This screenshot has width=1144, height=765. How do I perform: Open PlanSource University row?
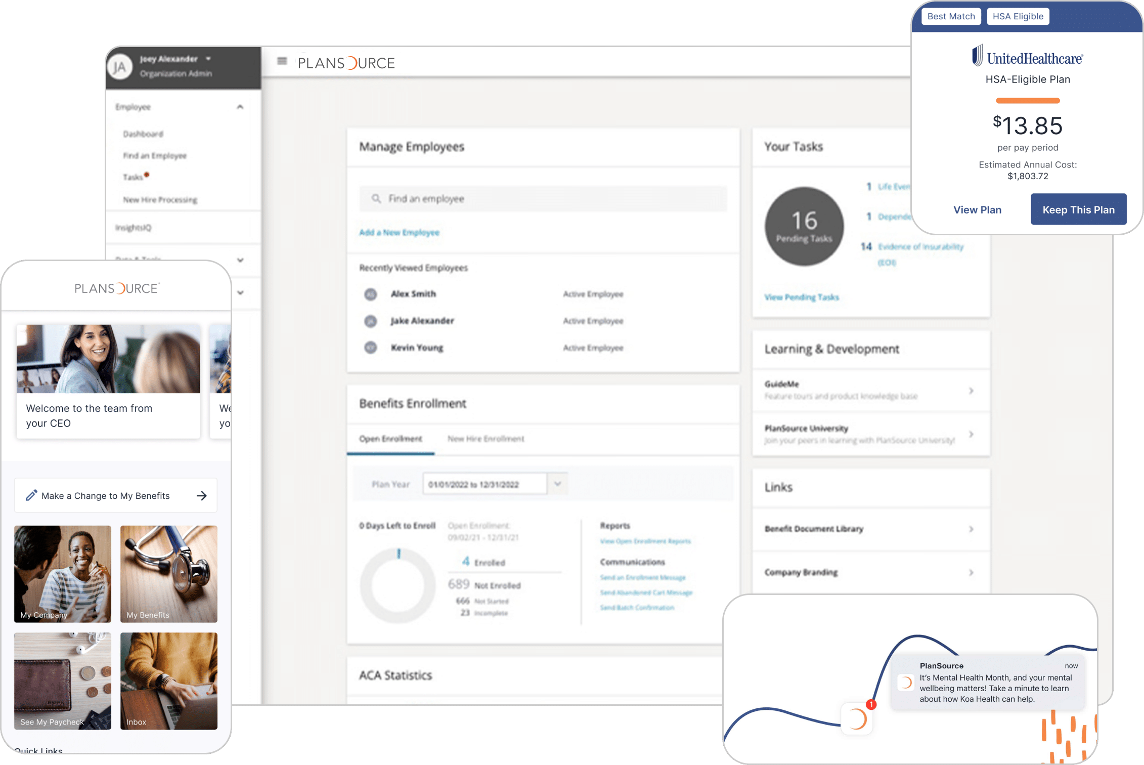(x=871, y=434)
